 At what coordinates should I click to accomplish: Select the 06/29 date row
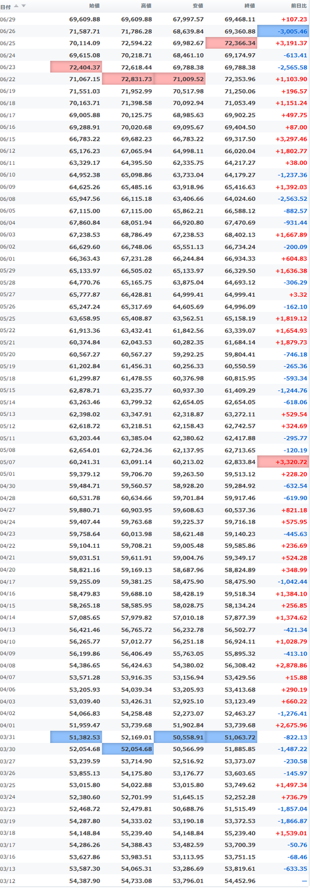[155, 19]
